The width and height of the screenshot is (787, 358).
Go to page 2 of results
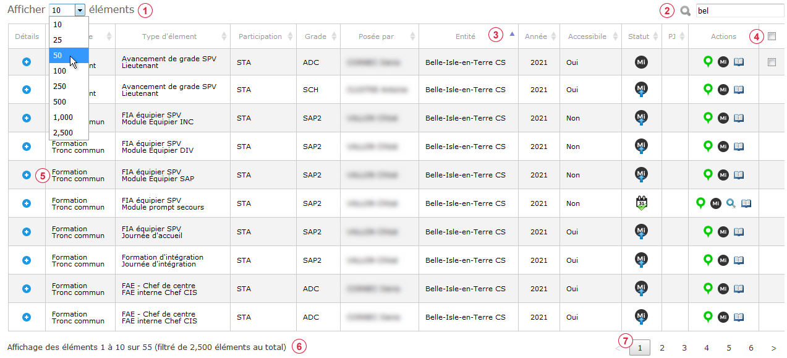(662, 348)
